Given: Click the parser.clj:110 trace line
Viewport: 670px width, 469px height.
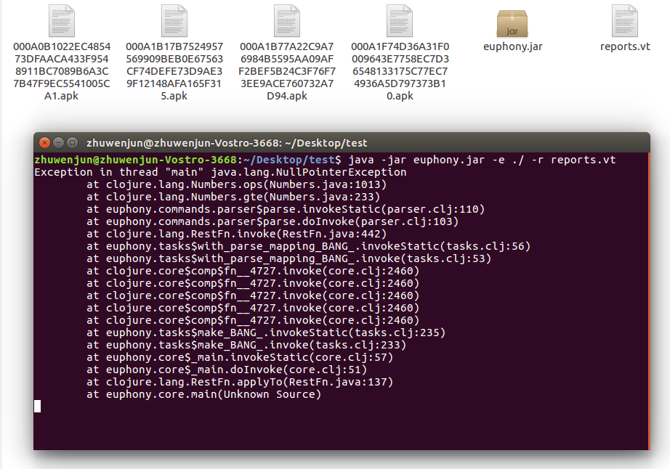Looking at the screenshot, I should pyautogui.click(x=286, y=210).
